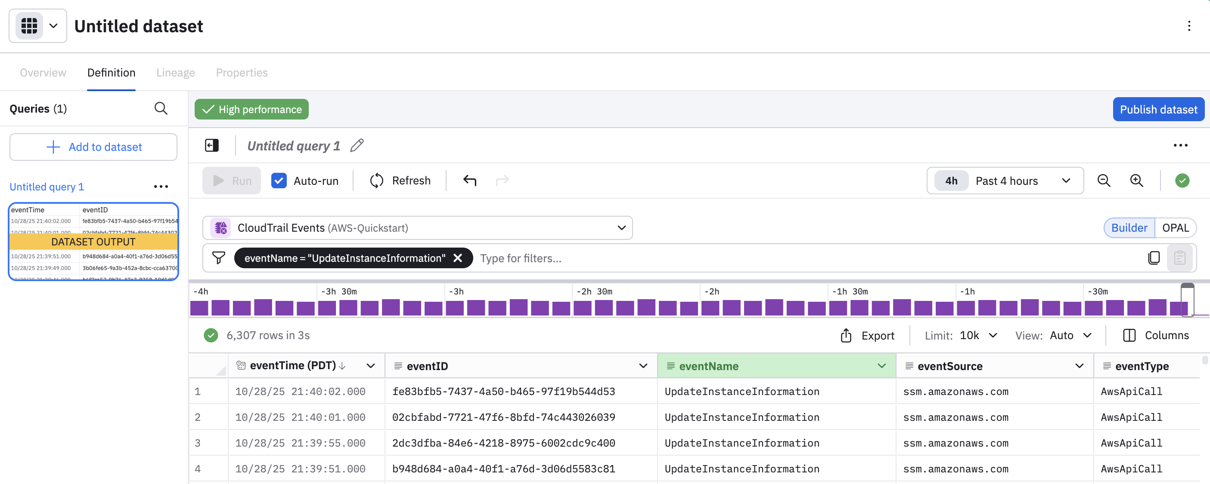The width and height of the screenshot is (1210, 484).
Task: Open the Queries search magnifier icon
Action: click(x=161, y=108)
